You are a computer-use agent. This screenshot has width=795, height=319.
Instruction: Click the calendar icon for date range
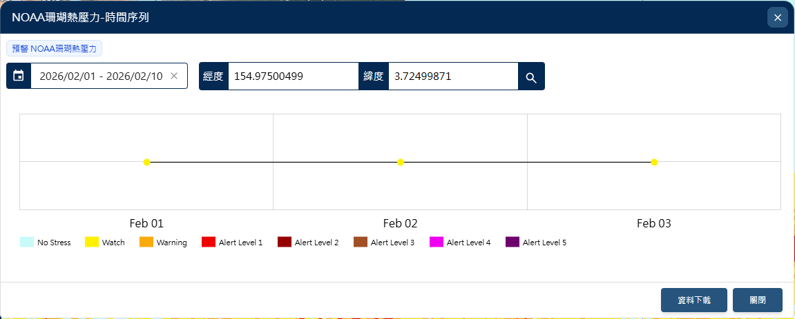(19, 76)
